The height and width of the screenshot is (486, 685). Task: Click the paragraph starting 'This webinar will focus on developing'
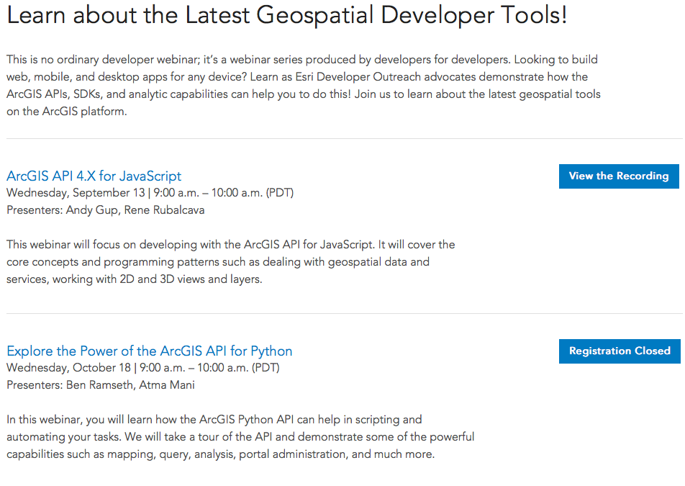231,262
